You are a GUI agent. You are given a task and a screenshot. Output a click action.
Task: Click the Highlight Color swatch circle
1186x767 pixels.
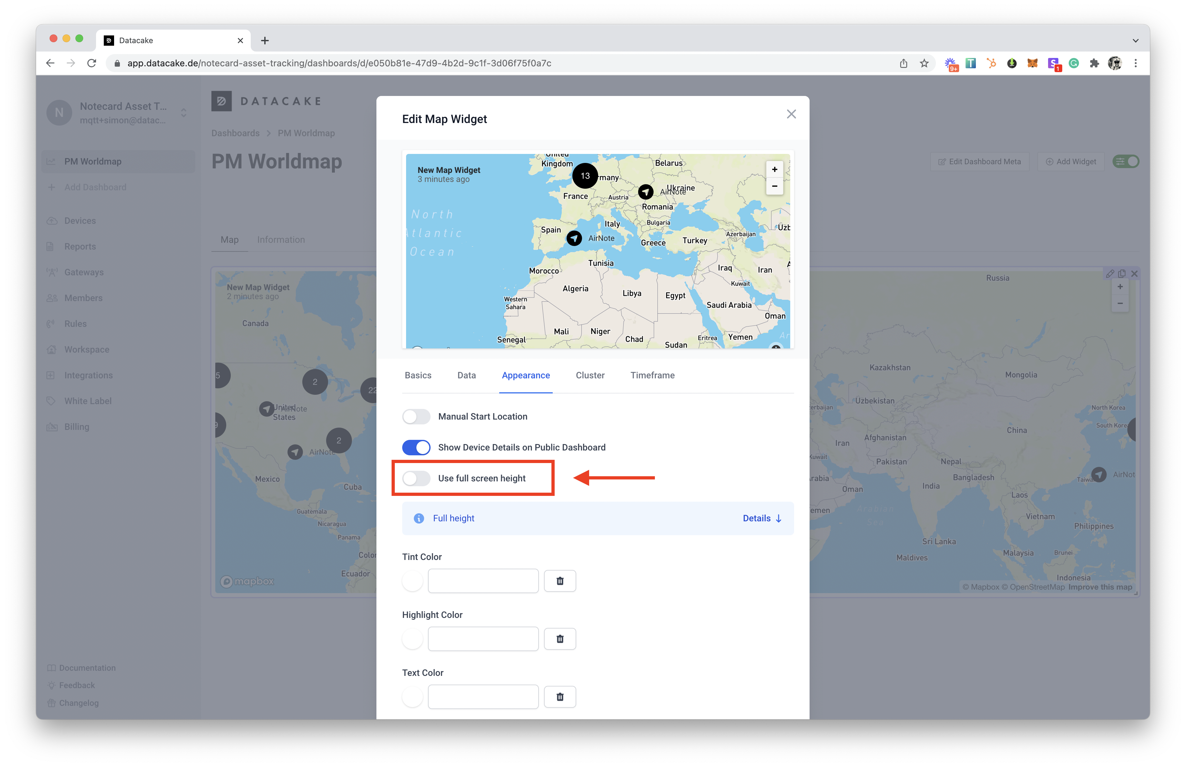(x=413, y=639)
